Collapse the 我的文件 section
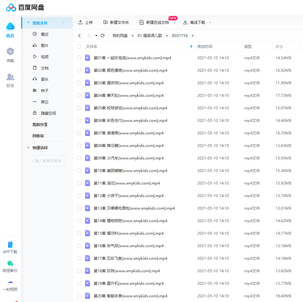 [x=28, y=23]
